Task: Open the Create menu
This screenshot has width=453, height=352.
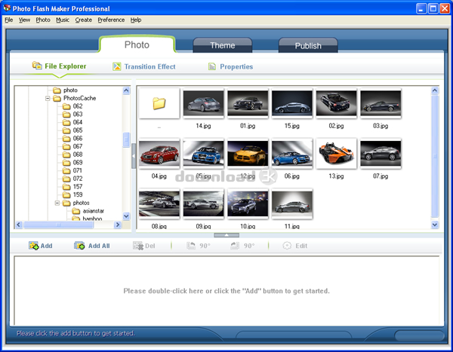Action: (84, 20)
